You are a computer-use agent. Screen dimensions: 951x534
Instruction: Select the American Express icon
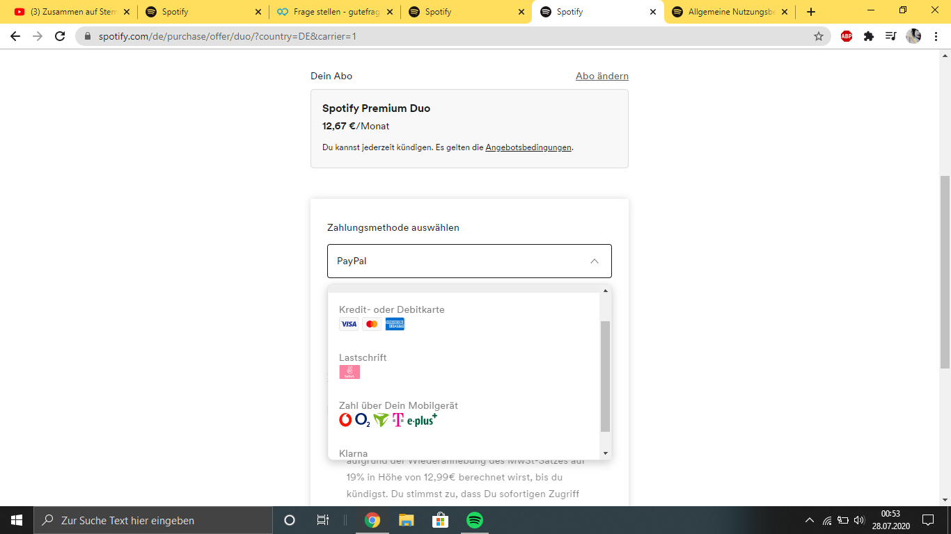395,324
